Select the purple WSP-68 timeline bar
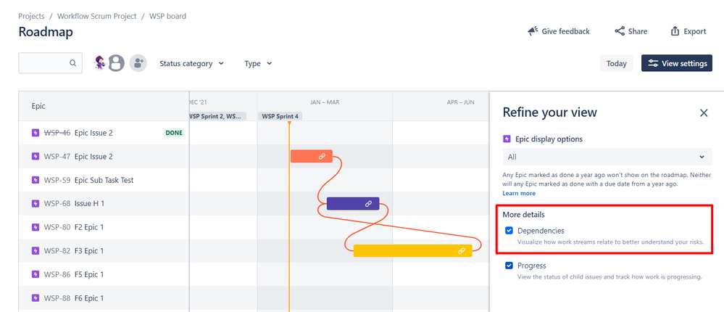724x312 pixels. (353, 203)
